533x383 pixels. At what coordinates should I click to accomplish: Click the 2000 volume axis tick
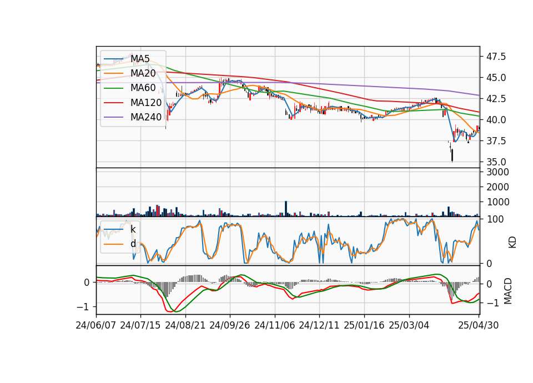tap(497, 187)
